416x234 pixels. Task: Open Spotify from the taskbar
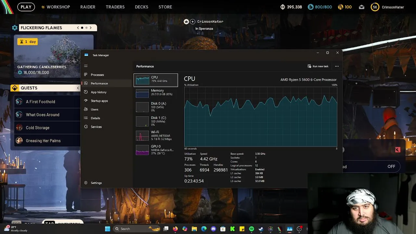(251, 229)
